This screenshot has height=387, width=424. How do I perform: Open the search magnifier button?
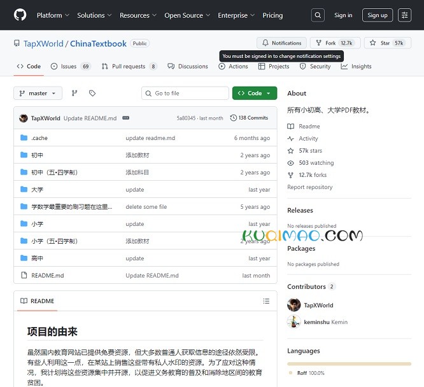click(318, 15)
